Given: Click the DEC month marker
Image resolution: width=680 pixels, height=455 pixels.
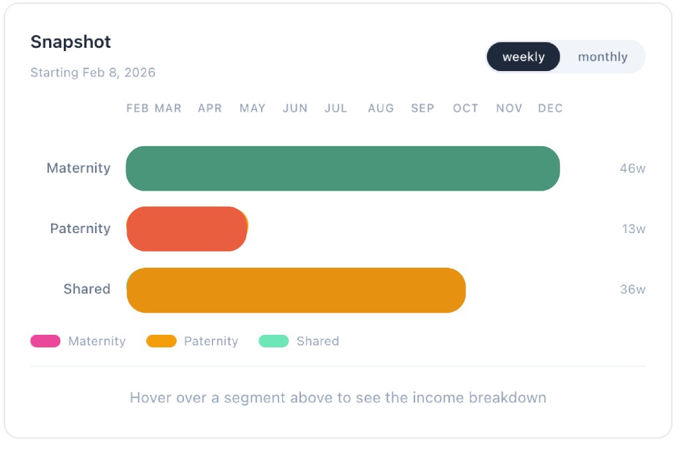Looking at the screenshot, I should (x=551, y=108).
